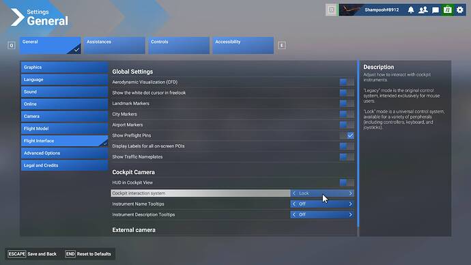This screenshot has width=471, height=265.
Task: Open the friends list icon
Action: [423, 10]
